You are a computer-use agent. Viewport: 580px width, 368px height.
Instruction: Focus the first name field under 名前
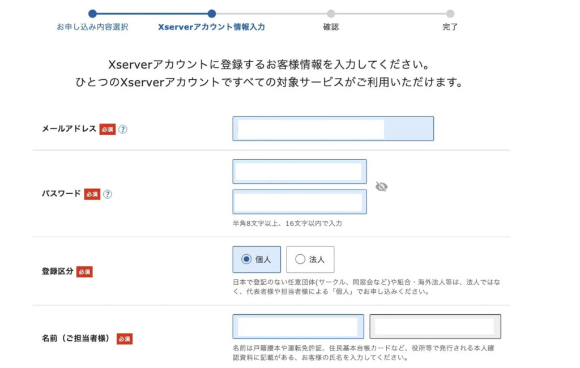click(298, 327)
